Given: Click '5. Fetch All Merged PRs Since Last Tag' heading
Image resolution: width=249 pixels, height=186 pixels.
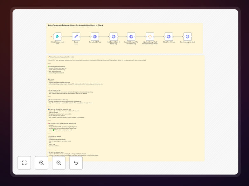Looking at the screenshot, I should coord(59,109).
